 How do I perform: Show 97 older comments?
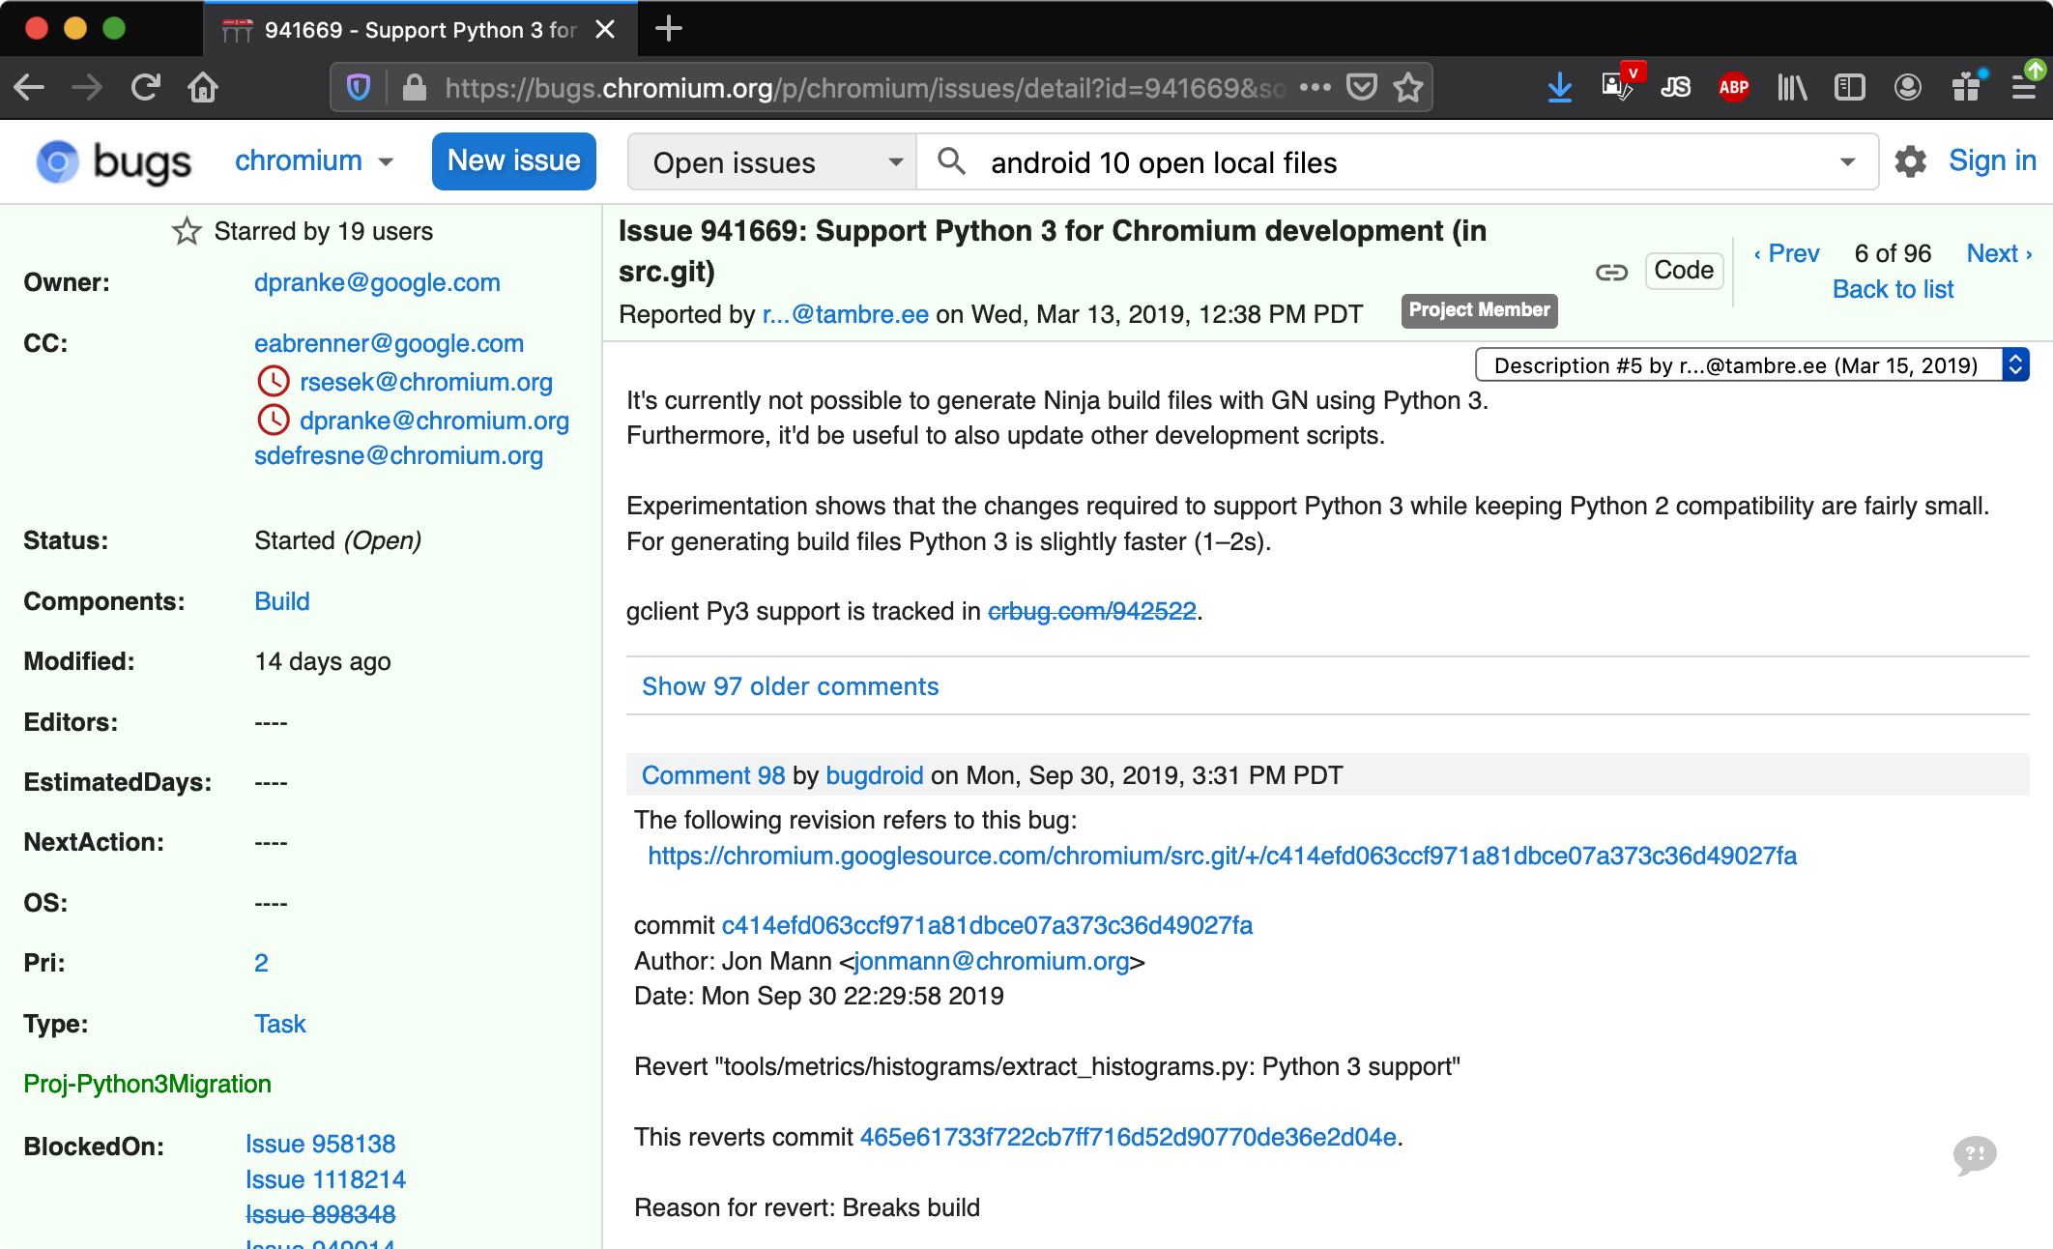tap(790, 686)
